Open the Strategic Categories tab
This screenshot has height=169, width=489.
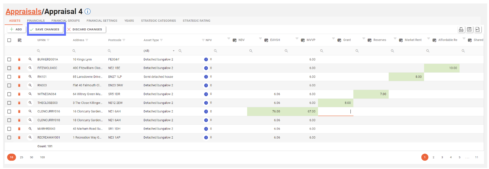158,21
